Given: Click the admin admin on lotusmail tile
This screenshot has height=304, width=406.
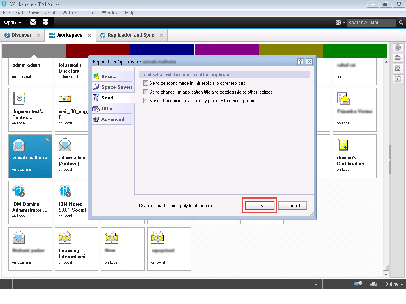Looking at the screenshot, I should click(x=30, y=71).
